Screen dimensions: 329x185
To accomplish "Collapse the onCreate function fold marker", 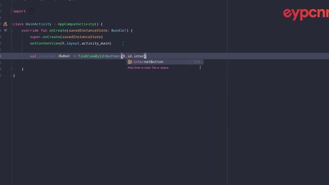I will coord(11,31).
